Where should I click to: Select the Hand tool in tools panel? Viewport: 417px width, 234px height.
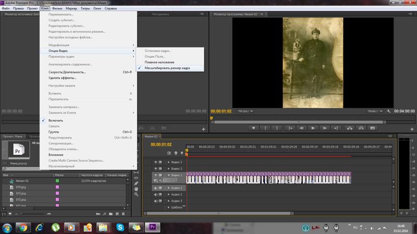(x=136, y=189)
